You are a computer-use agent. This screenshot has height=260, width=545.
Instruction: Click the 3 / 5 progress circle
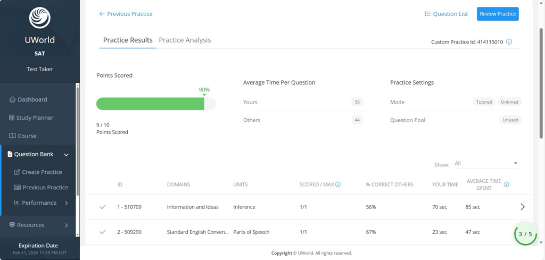pos(525,234)
